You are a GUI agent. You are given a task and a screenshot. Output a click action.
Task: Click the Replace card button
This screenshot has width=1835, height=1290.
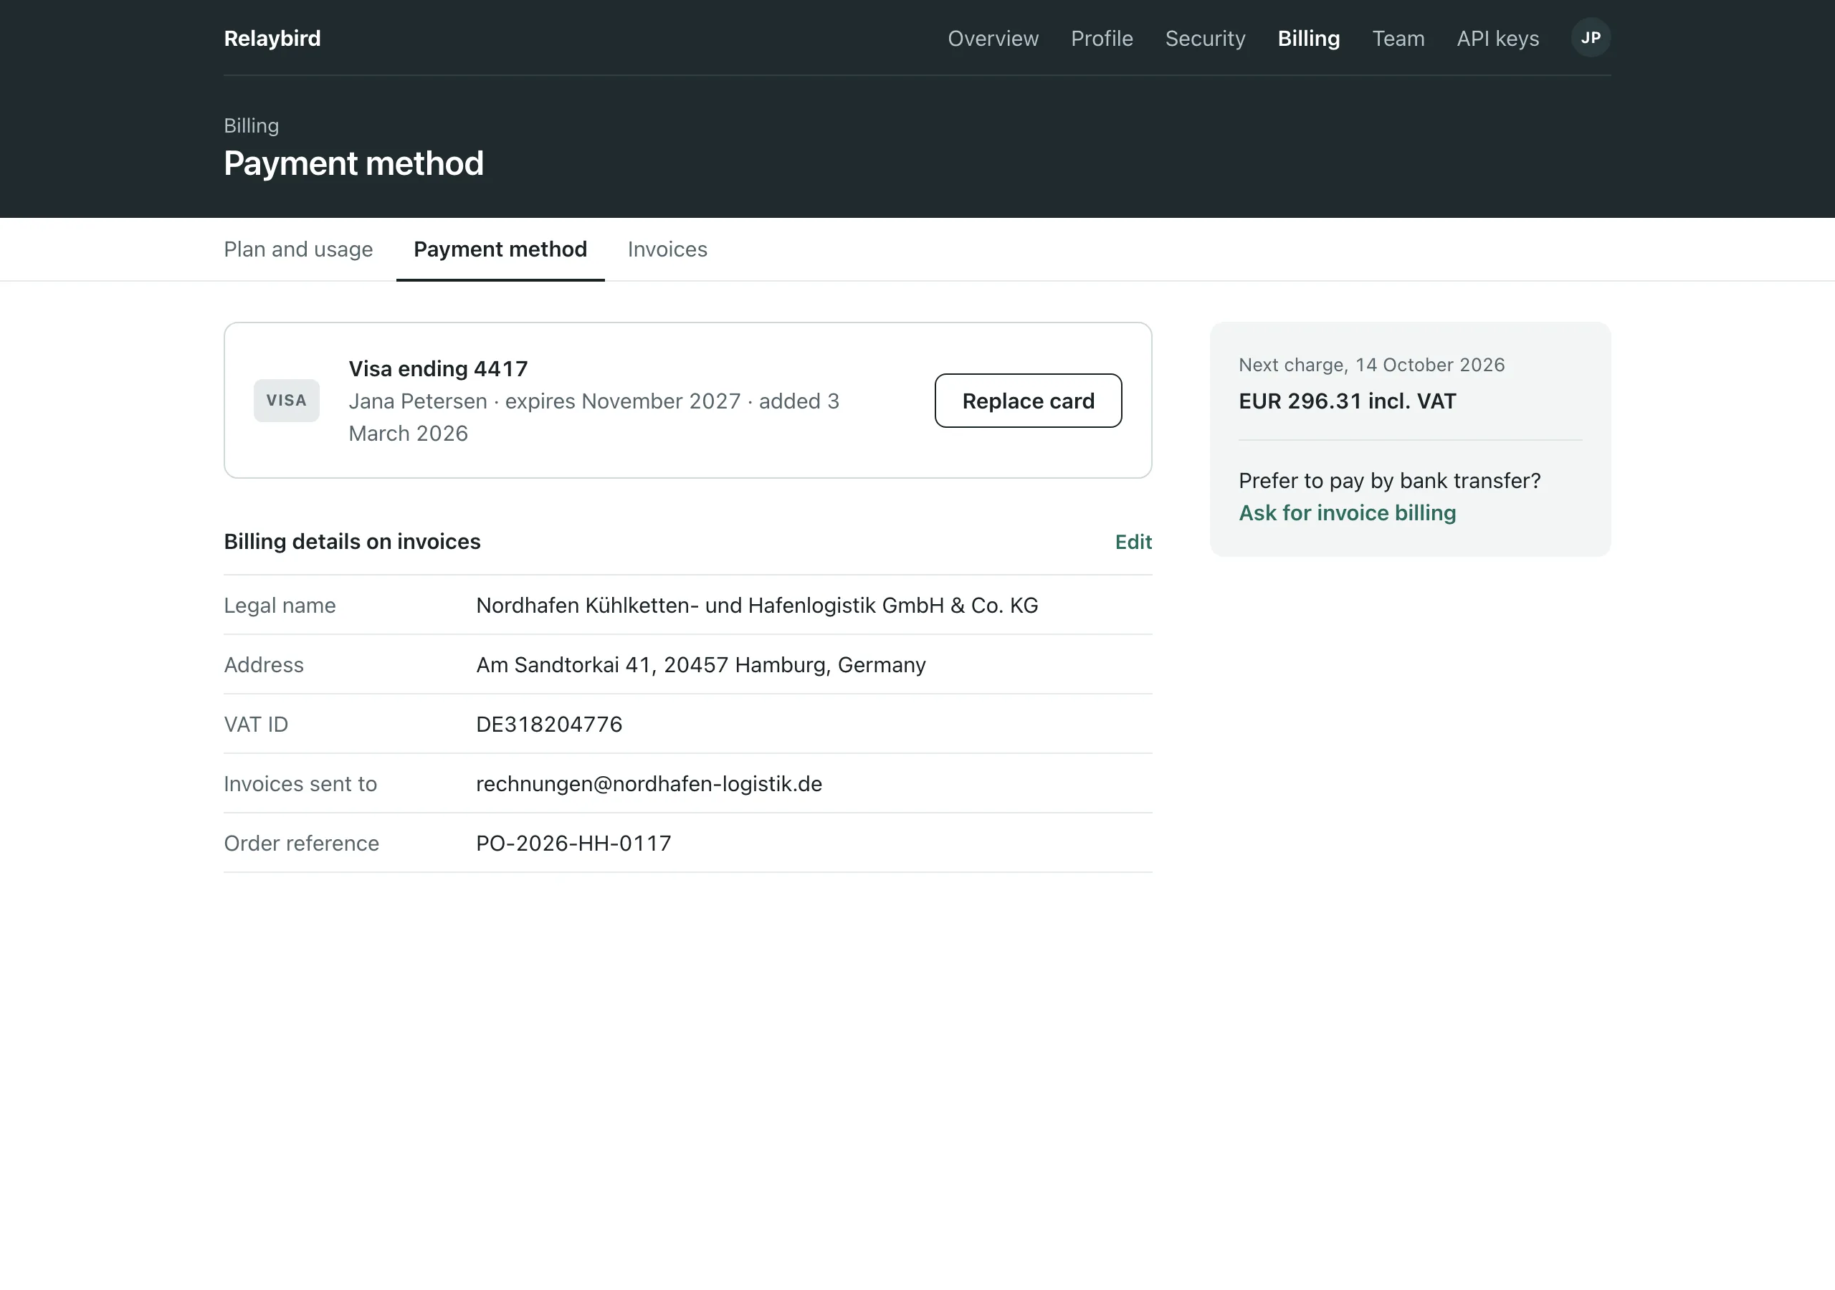(1028, 401)
